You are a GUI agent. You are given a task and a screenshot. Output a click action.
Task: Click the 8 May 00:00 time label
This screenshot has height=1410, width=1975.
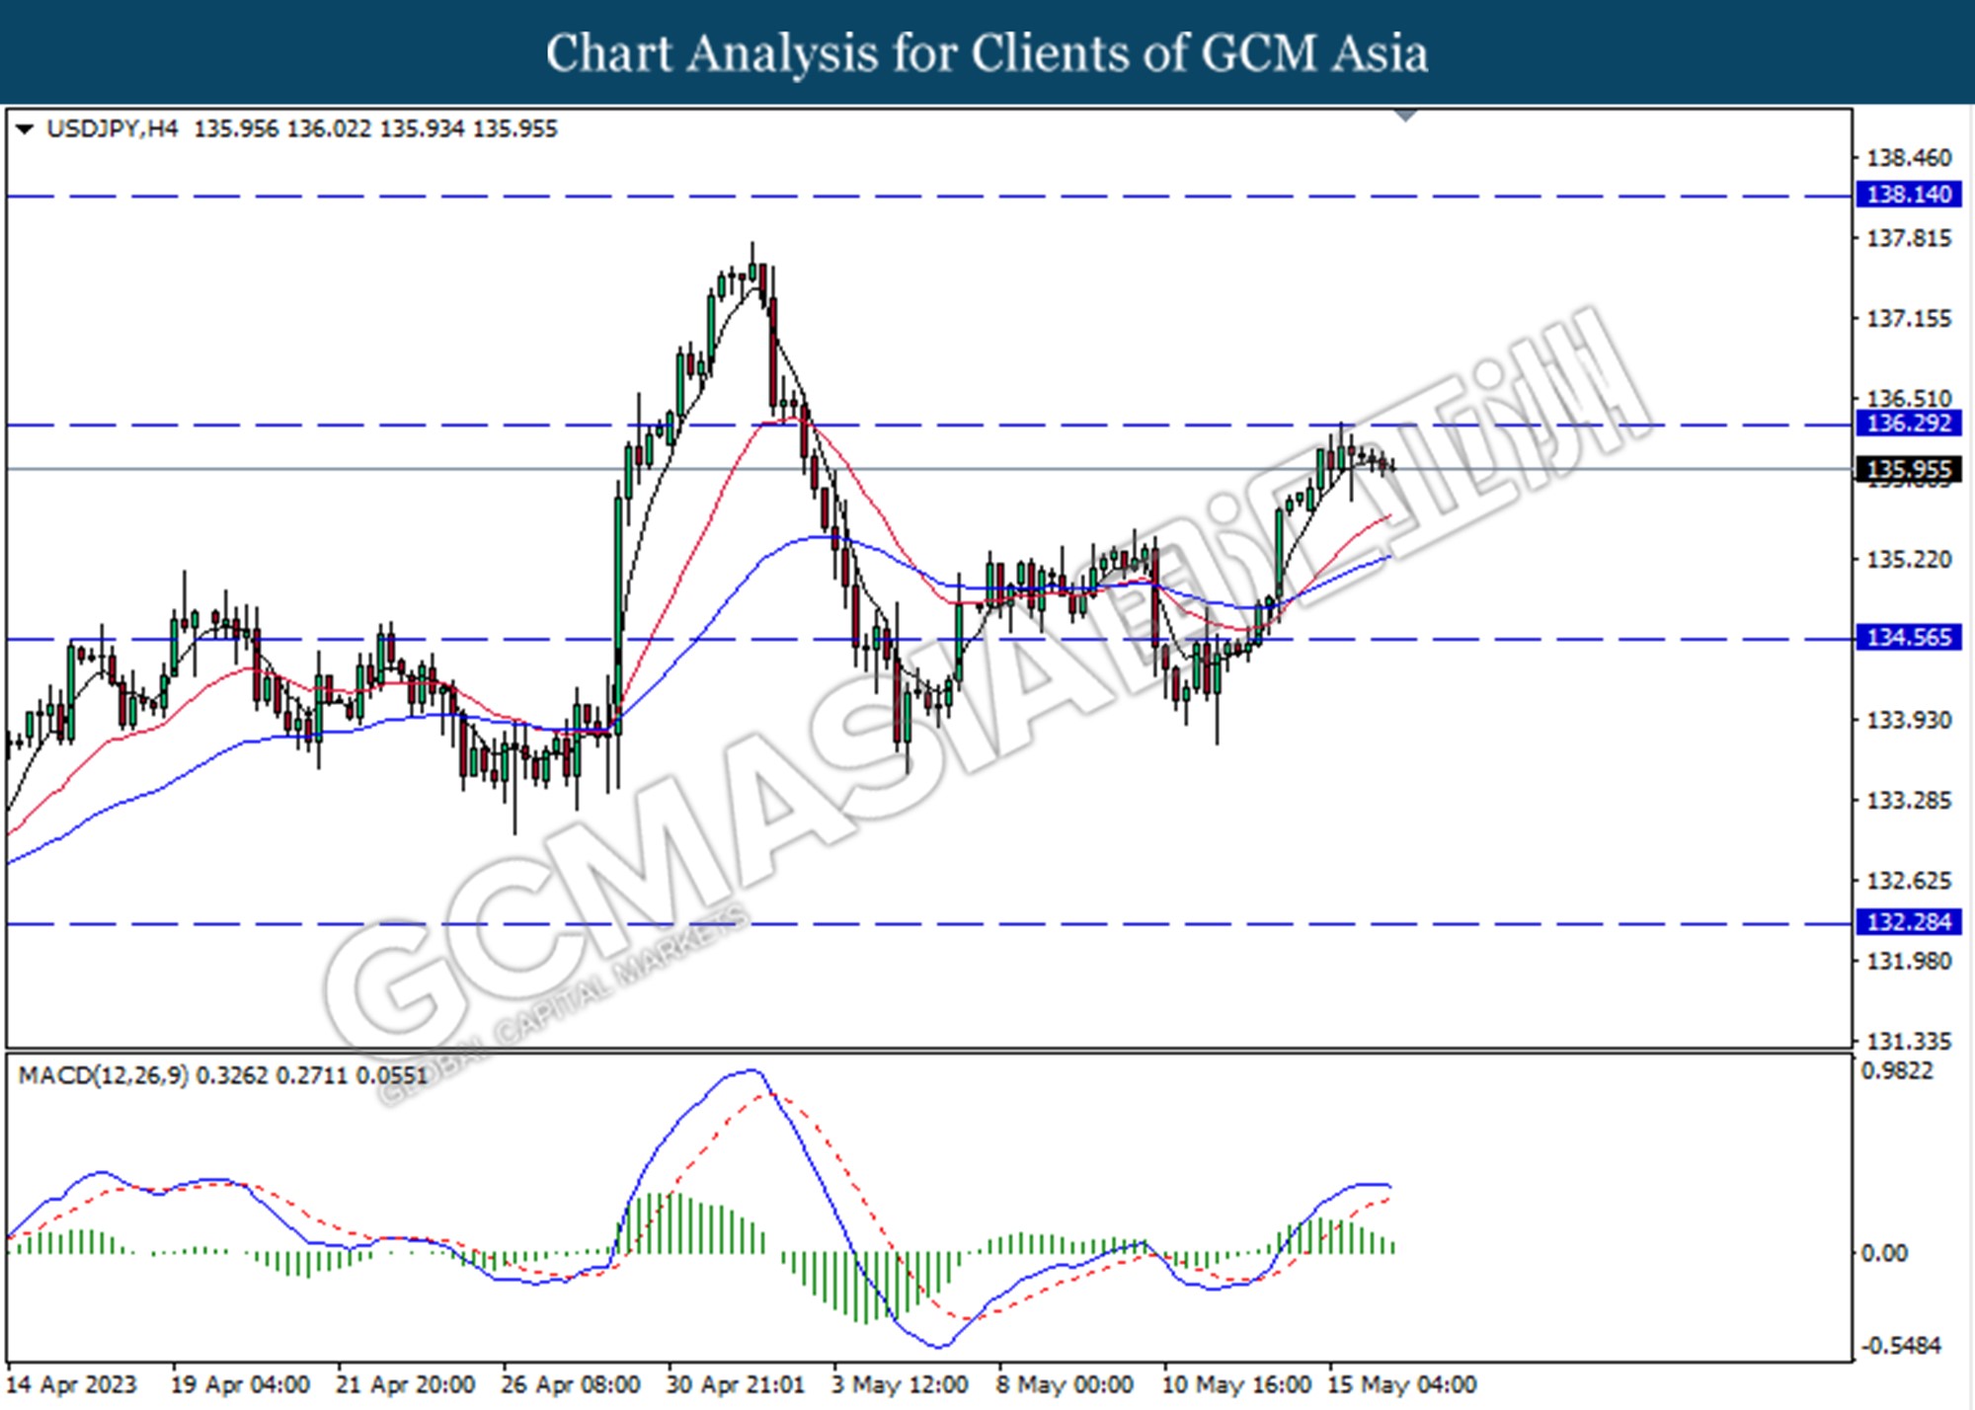[x=1065, y=1384]
